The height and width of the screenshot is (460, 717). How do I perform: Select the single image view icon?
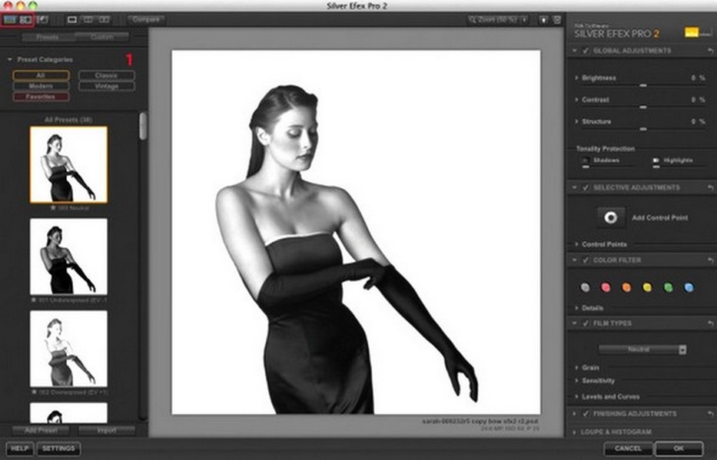(x=73, y=19)
